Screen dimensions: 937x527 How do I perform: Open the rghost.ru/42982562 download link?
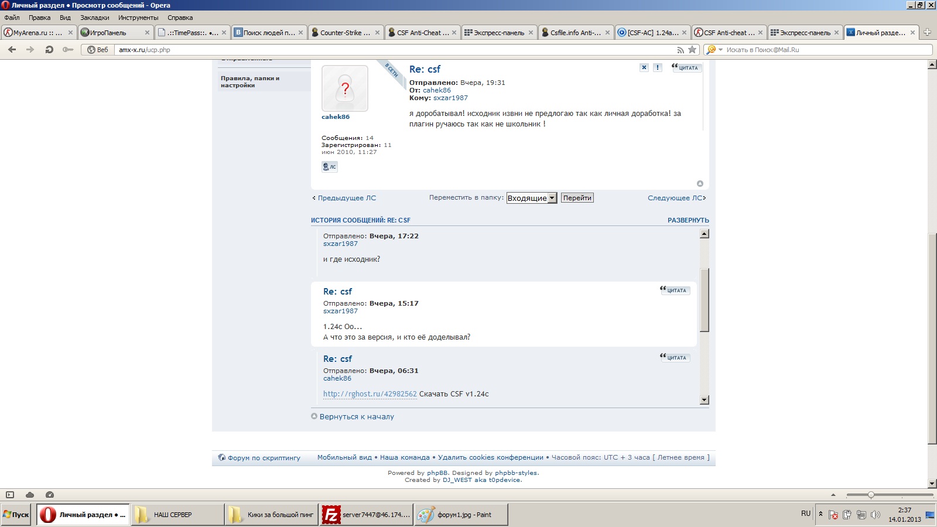pos(370,394)
